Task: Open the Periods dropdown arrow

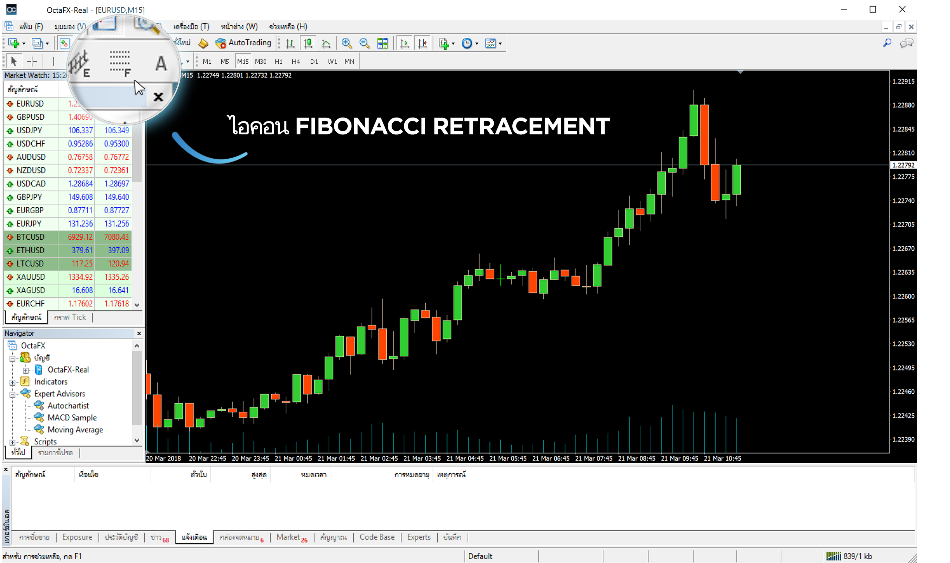Action: point(477,44)
